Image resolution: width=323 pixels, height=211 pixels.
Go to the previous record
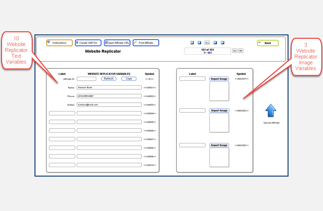click(199, 43)
